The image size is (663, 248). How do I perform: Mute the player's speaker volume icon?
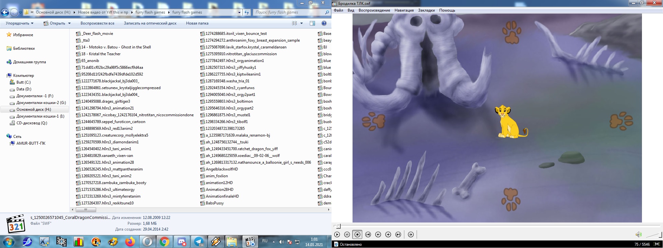(638, 234)
